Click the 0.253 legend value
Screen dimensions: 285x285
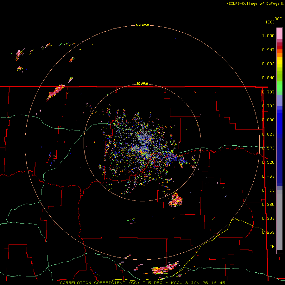(x=268, y=232)
